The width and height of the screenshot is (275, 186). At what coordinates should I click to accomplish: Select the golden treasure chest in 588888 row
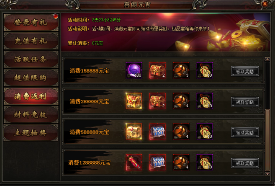(x=134, y=132)
